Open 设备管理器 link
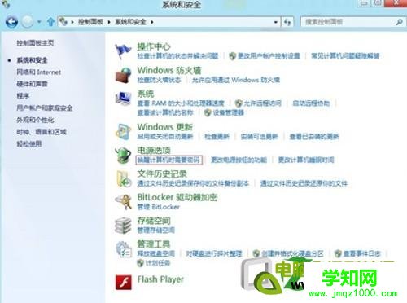The height and width of the screenshot is (303, 407). [x=229, y=112]
